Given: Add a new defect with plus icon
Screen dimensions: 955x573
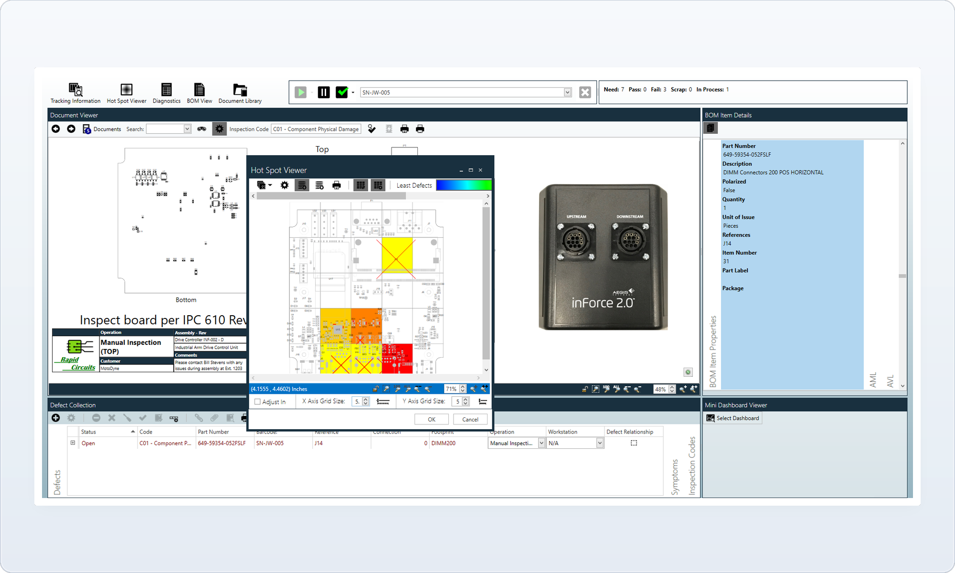Looking at the screenshot, I should pyautogui.click(x=56, y=418).
